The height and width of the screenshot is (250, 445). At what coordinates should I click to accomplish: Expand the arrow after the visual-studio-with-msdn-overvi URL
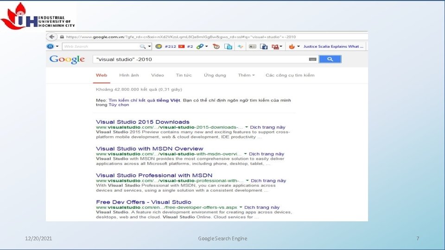(x=245, y=154)
